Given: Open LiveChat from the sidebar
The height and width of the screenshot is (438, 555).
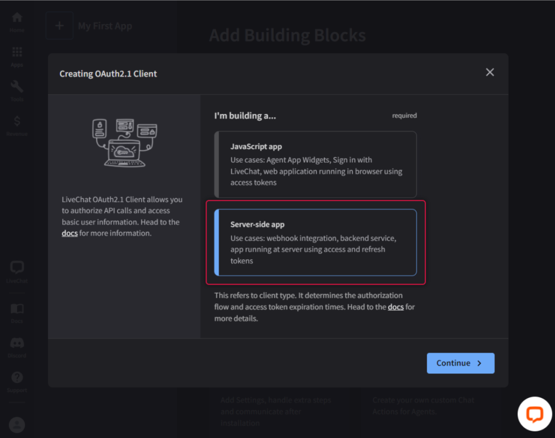Looking at the screenshot, I should tap(17, 271).
